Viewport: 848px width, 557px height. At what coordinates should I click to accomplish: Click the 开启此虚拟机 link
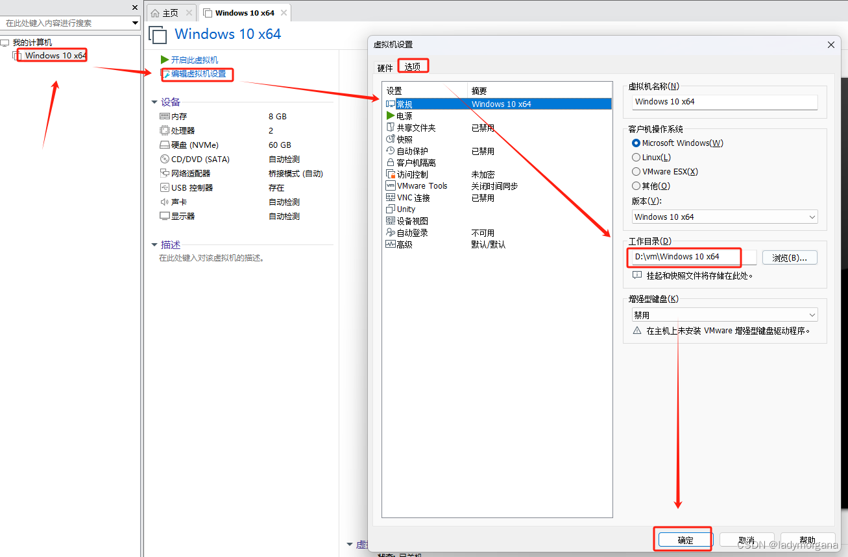195,60
